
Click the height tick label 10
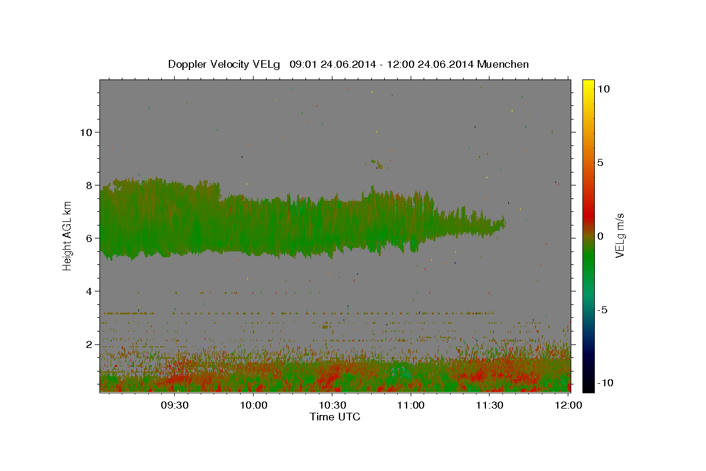(x=88, y=132)
